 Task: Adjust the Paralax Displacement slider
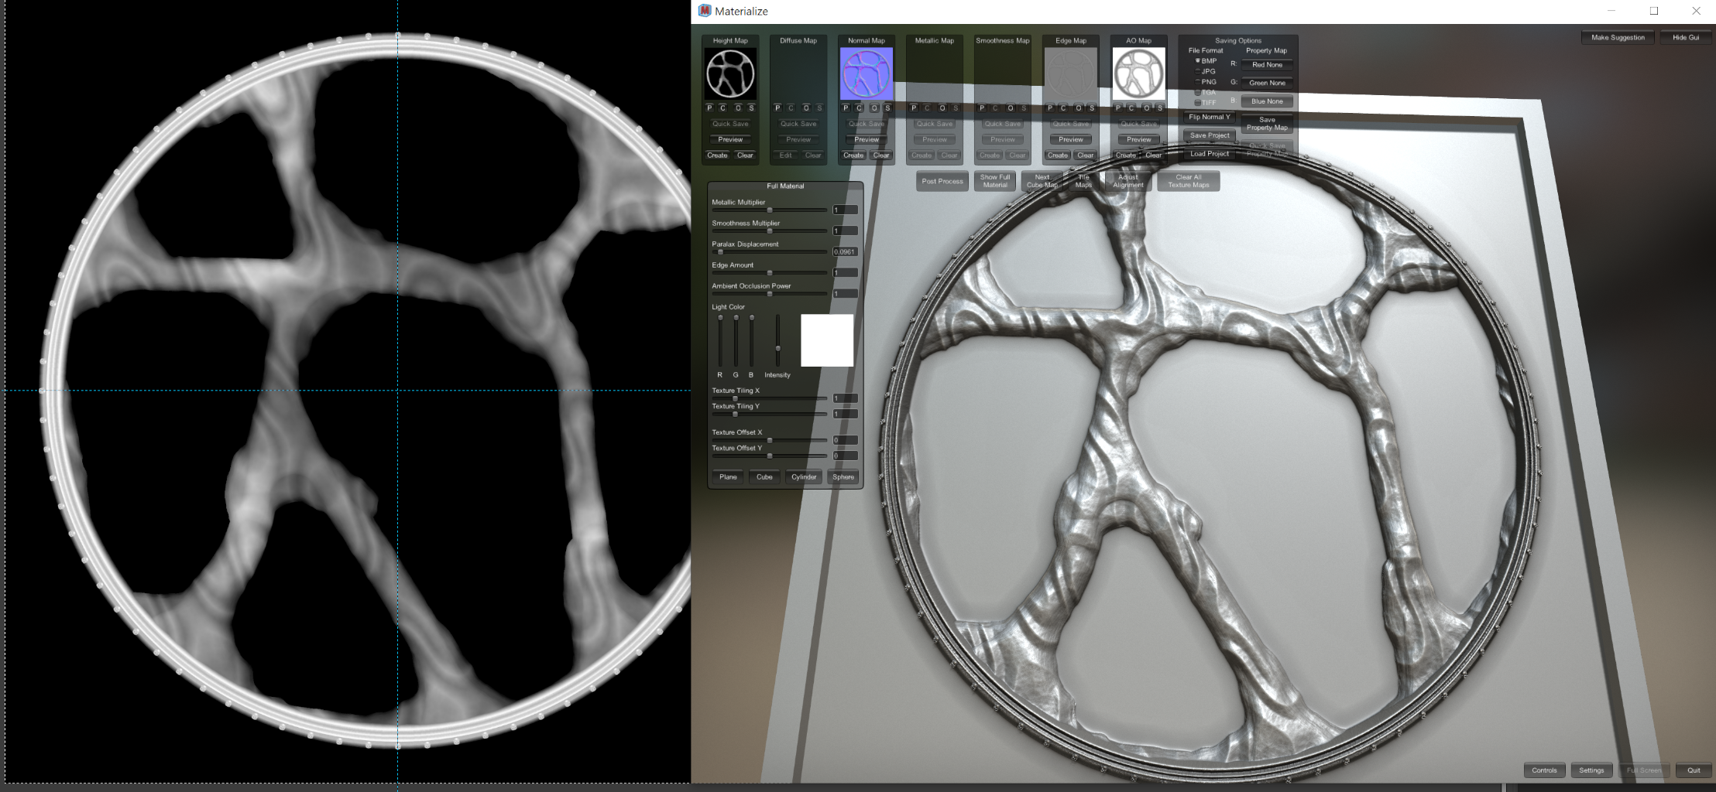[770, 252]
